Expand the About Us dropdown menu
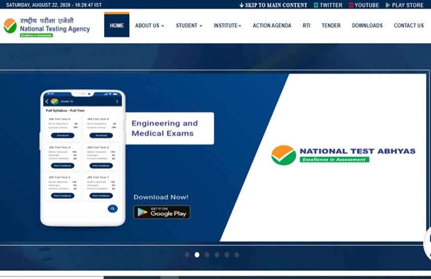431x279 pixels. 149,26
